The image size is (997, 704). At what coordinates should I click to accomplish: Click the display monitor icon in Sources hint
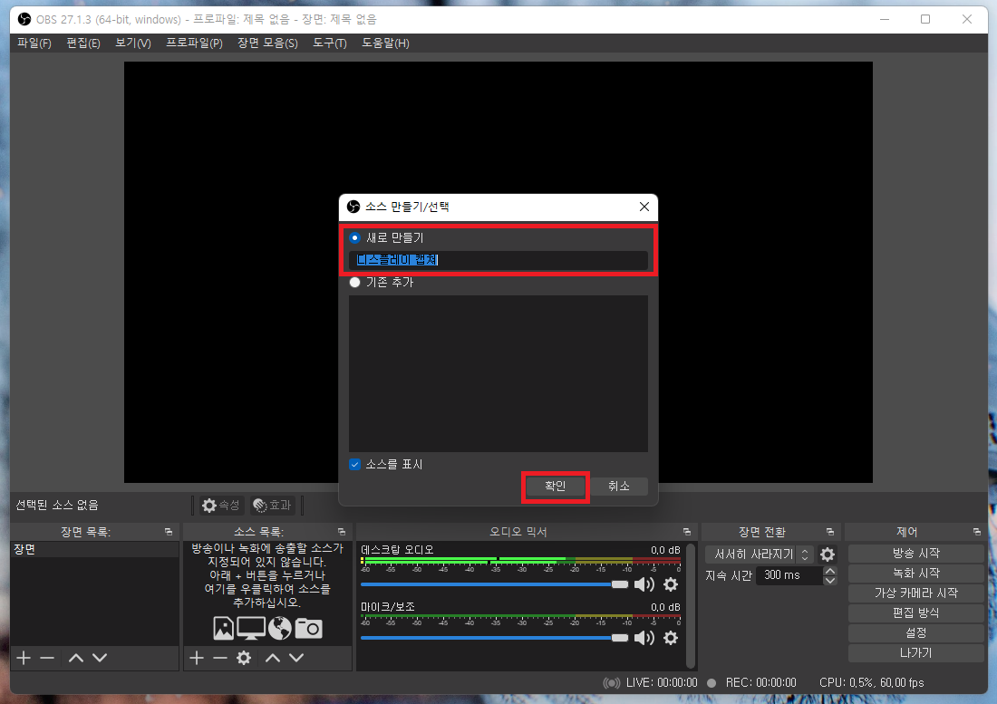(251, 629)
